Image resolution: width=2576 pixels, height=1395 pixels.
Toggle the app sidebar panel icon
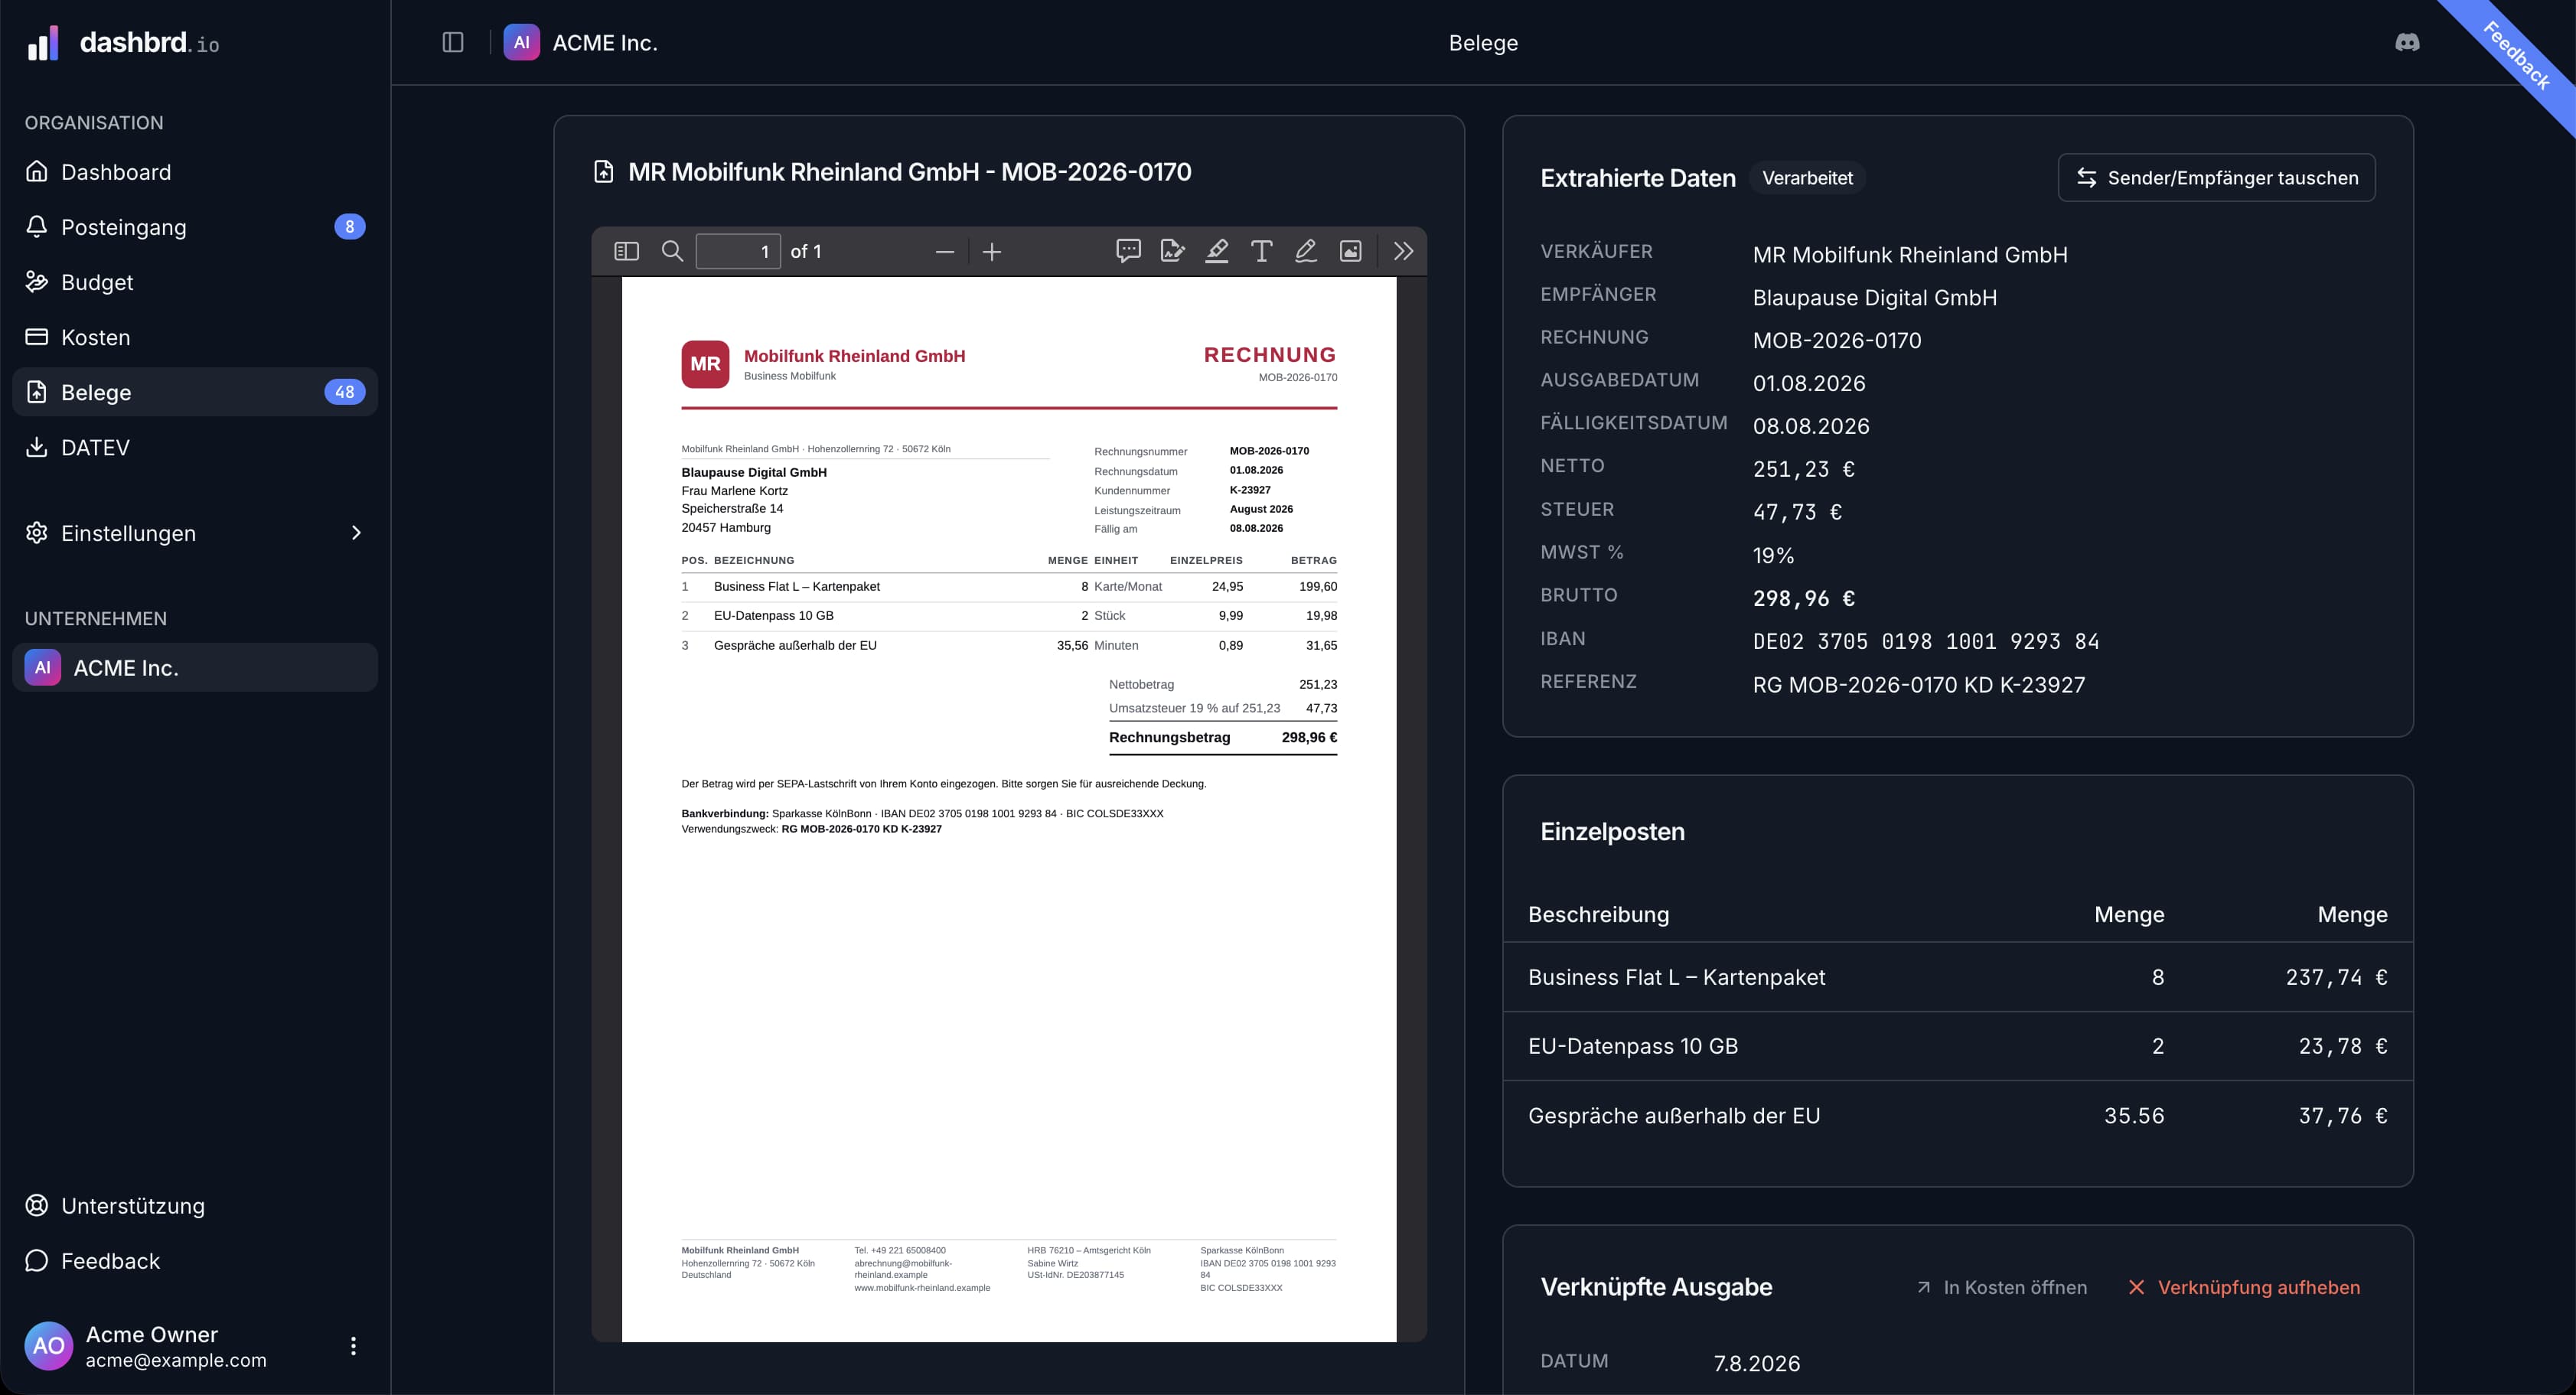453,42
